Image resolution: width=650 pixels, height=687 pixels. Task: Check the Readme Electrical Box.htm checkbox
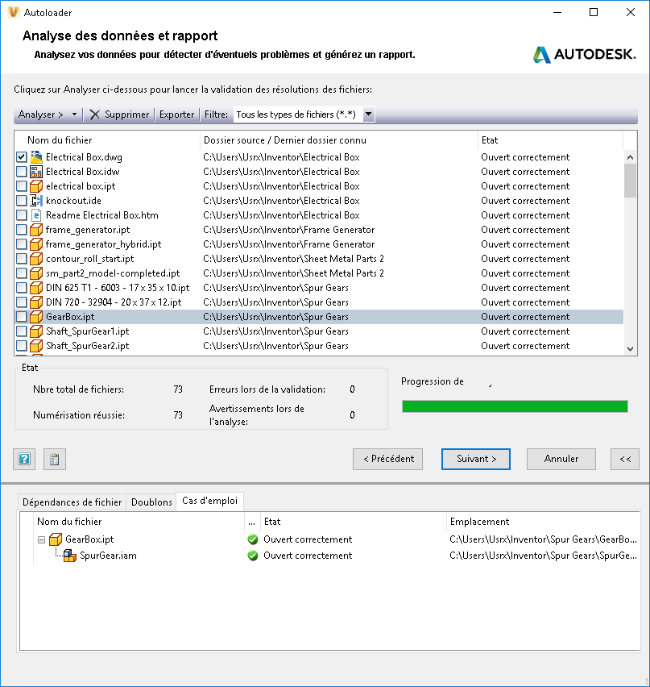22,214
